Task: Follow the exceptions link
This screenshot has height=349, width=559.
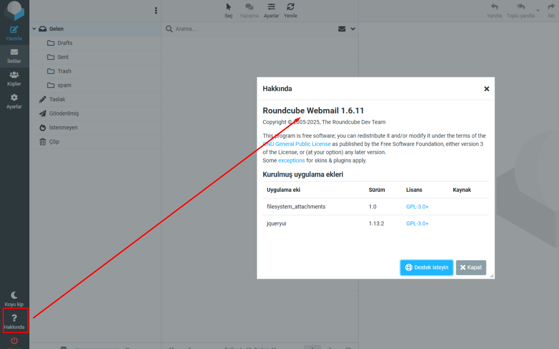Action: 292,160
